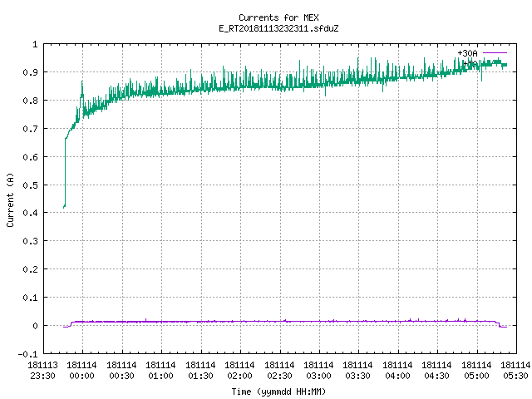The image size is (532, 399).
Task: Click the x-axis tick label 181114 03:00
Action: (x=318, y=371)
